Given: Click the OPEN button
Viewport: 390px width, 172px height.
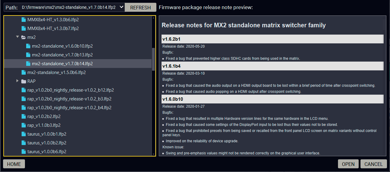Looking at the screenshot, I should click(x=348, y=164).
